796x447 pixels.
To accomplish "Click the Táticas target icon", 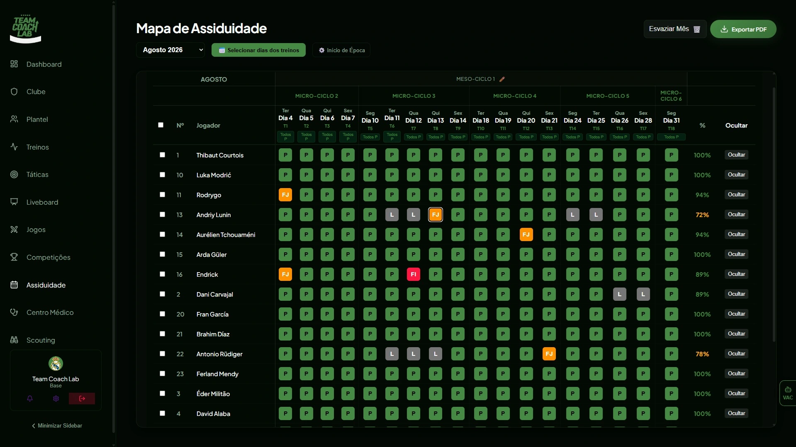I will [14, 174].
